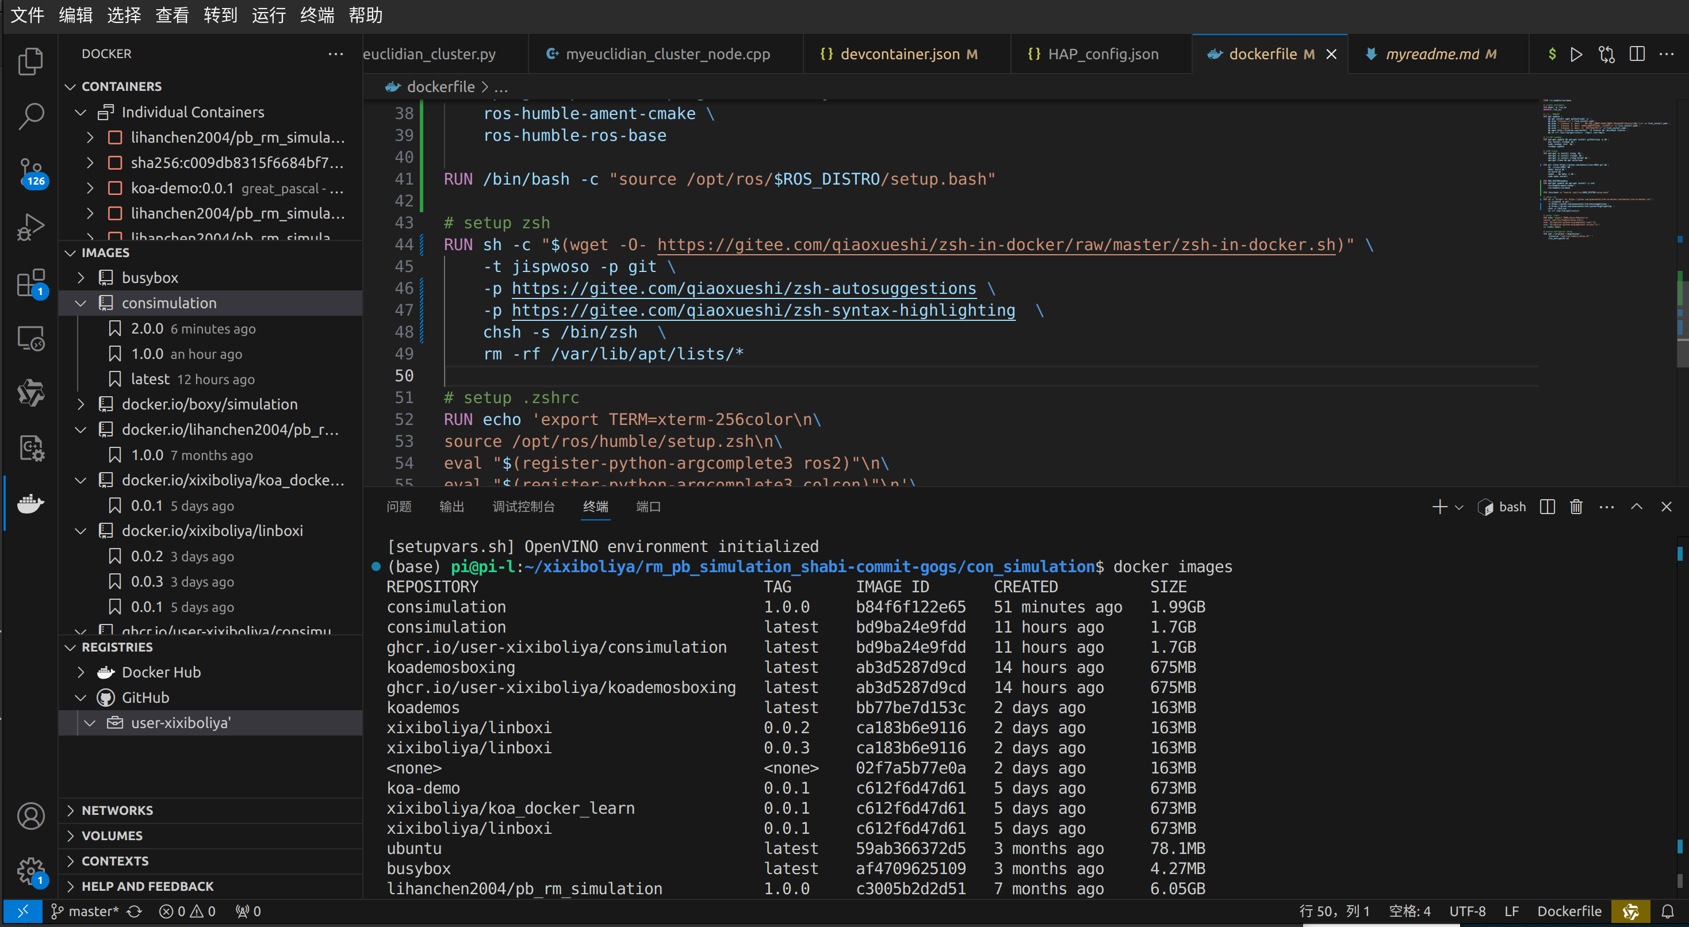Click the master* branch status button

coord(85,911)
